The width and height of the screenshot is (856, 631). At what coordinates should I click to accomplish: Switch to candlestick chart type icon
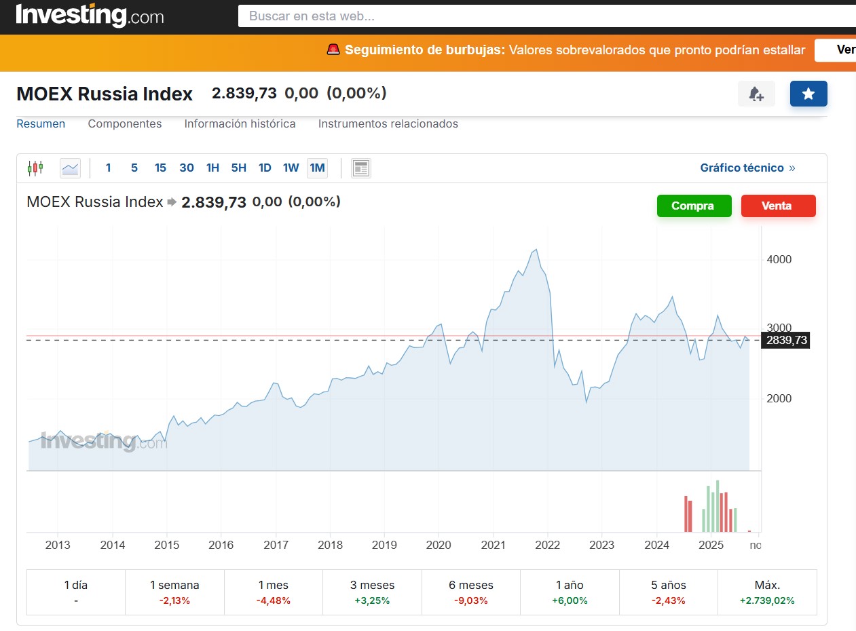tap(35, 168)
